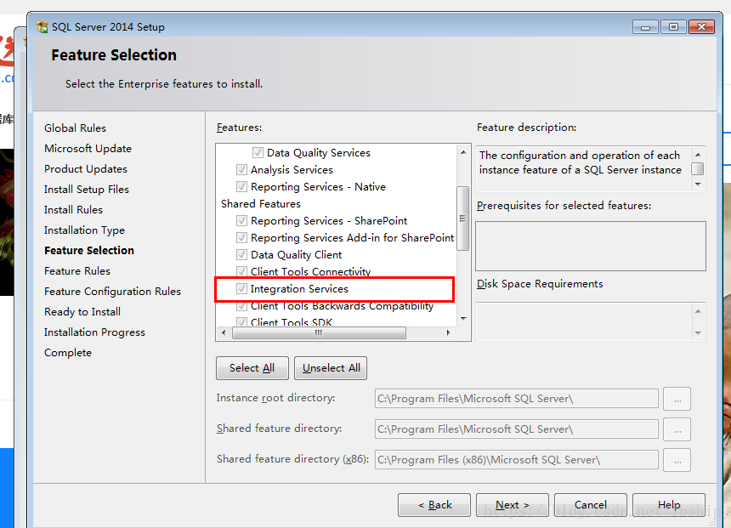Image resolution: width=731 pixels, height=528 pixels.
Task: Select the Ready to Install step
Action: coord(82,312)
